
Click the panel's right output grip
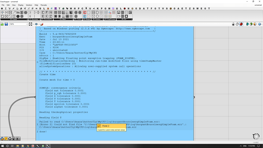(x=194, y=97)
